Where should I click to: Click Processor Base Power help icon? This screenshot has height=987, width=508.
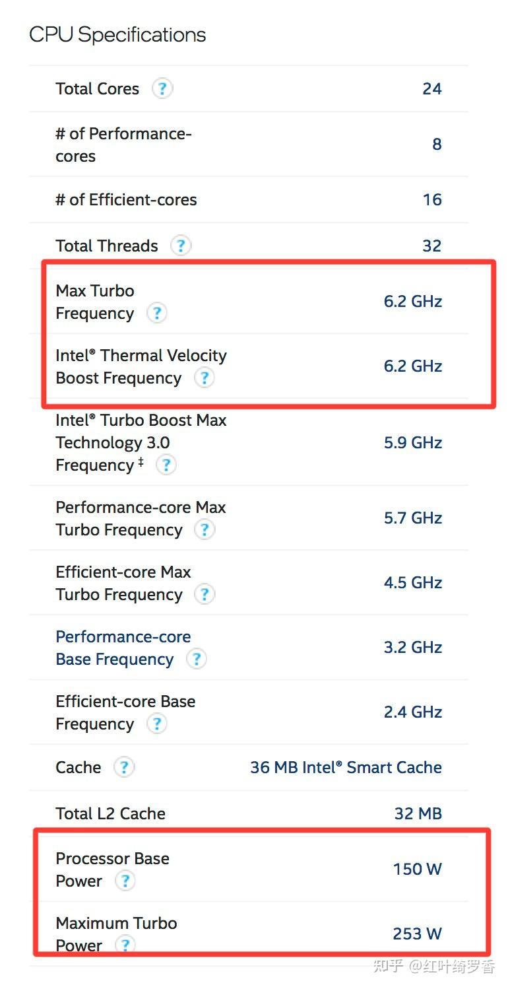tap(125, 881)
